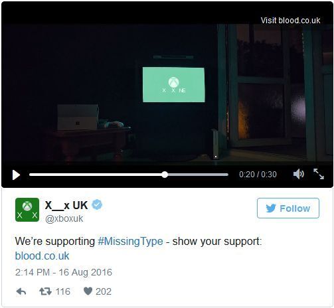Image resolution: width=334 pixels, height=308 pixels.
Task: Retweet this tweet
Action: point(45,291)
